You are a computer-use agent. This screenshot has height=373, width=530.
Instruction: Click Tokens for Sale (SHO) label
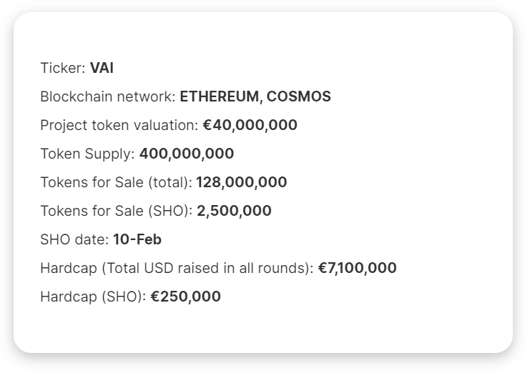click(117, 211)
